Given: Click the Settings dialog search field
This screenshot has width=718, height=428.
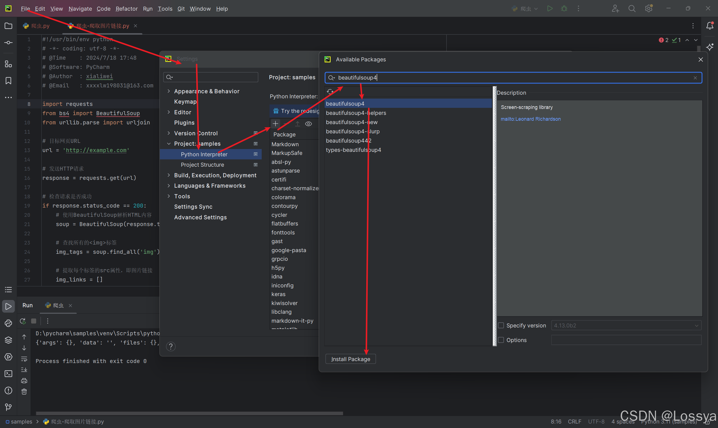Looking at the screenshot, I should tap(210, 77).
